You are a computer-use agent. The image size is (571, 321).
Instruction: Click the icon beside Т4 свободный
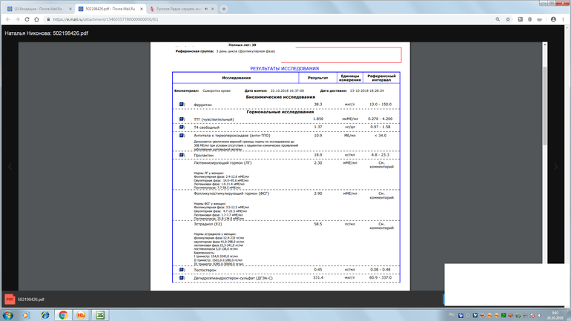click(182, 128)
